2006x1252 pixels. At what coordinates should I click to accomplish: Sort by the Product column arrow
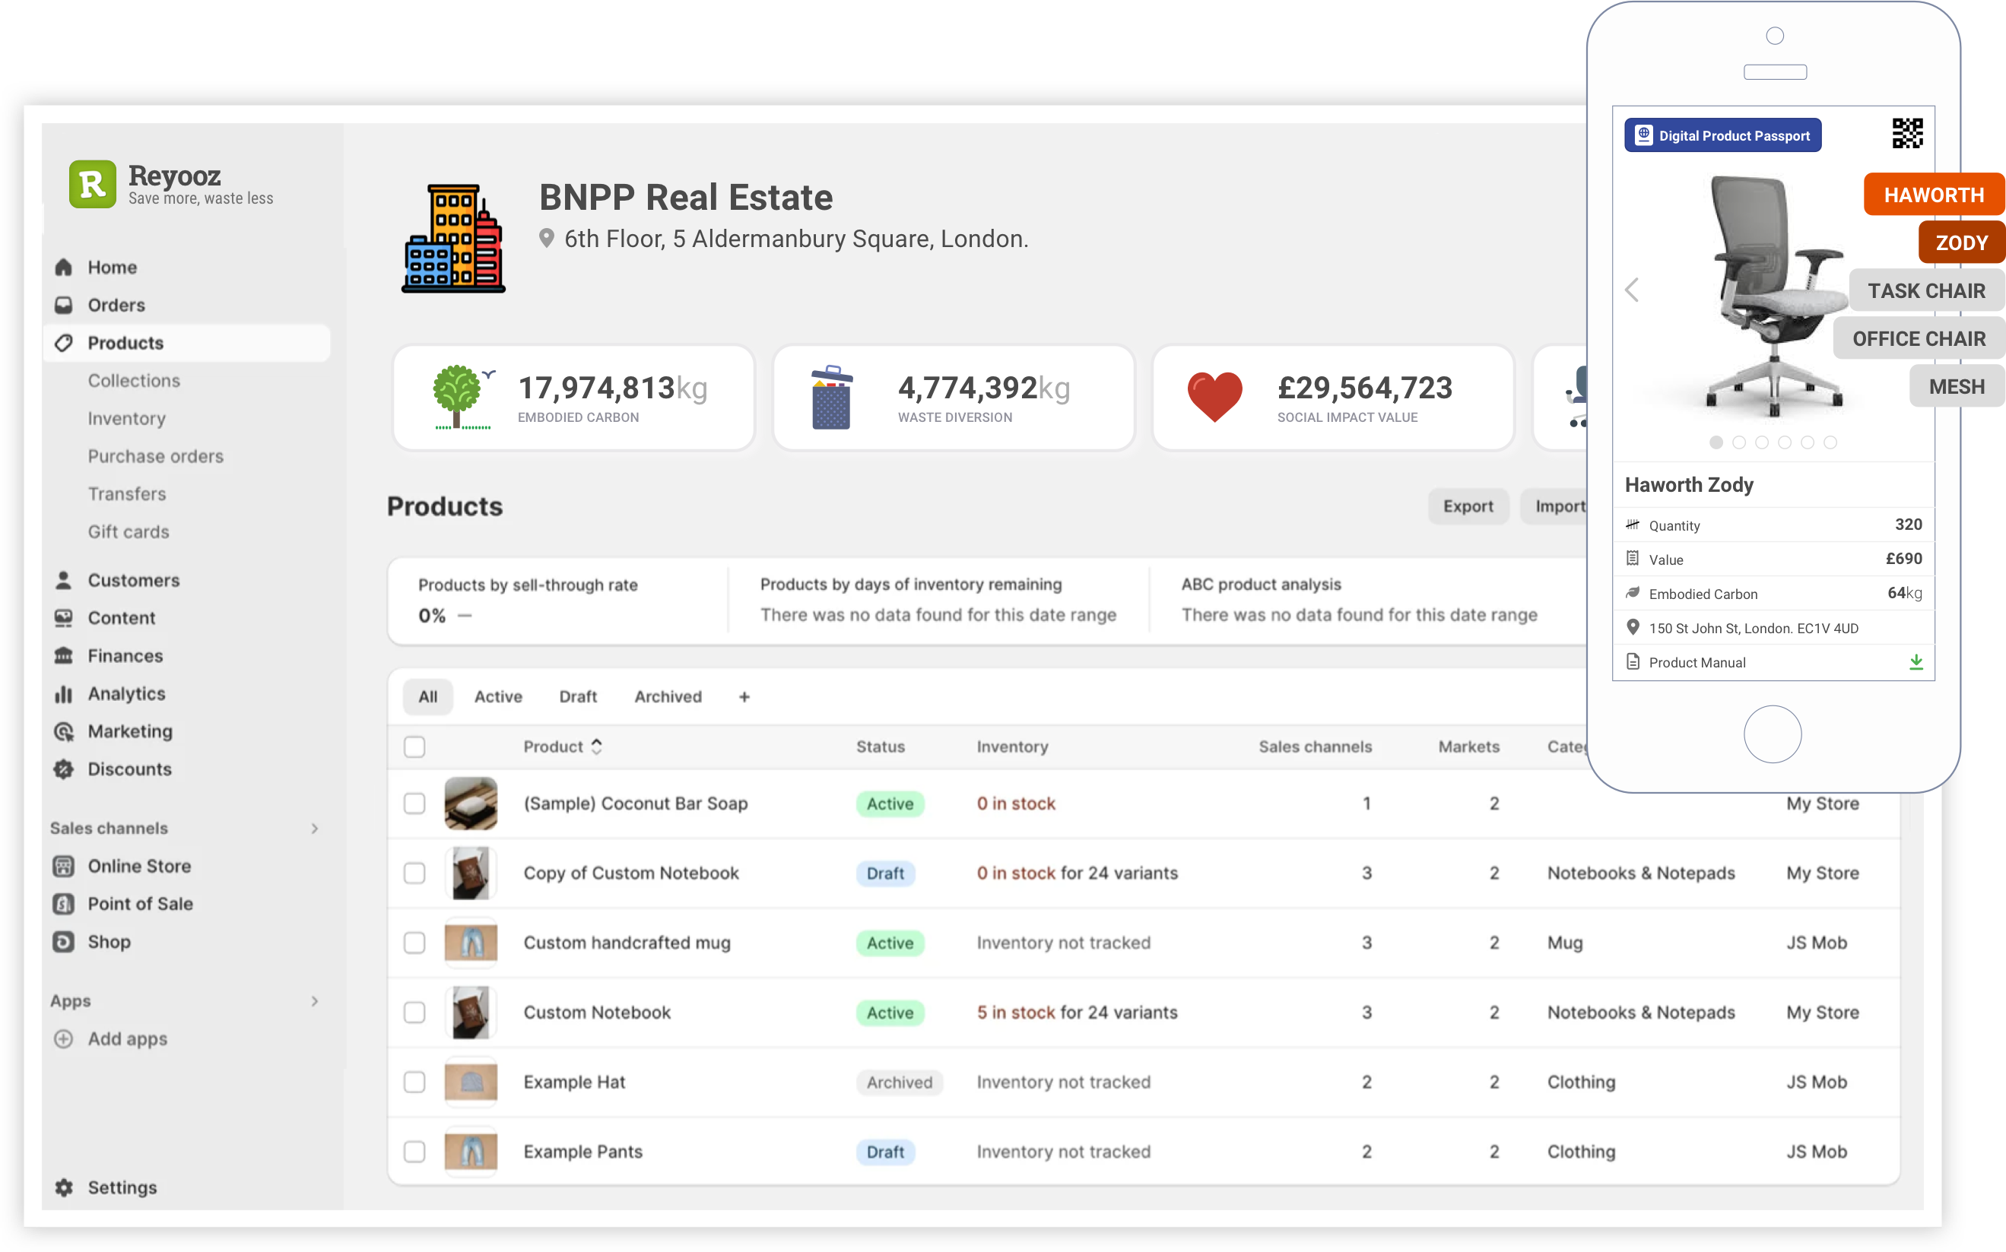596,746
